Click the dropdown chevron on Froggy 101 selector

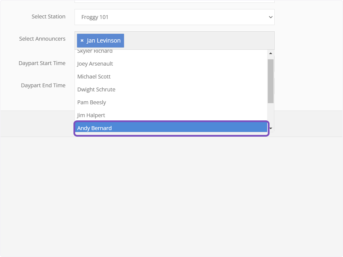coord(270,17)
